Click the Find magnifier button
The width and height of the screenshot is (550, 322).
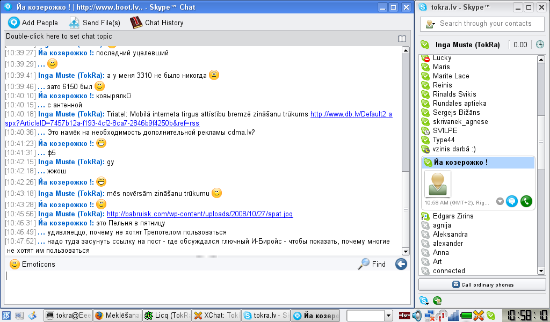pyautogui.click(x=372, y=264)
